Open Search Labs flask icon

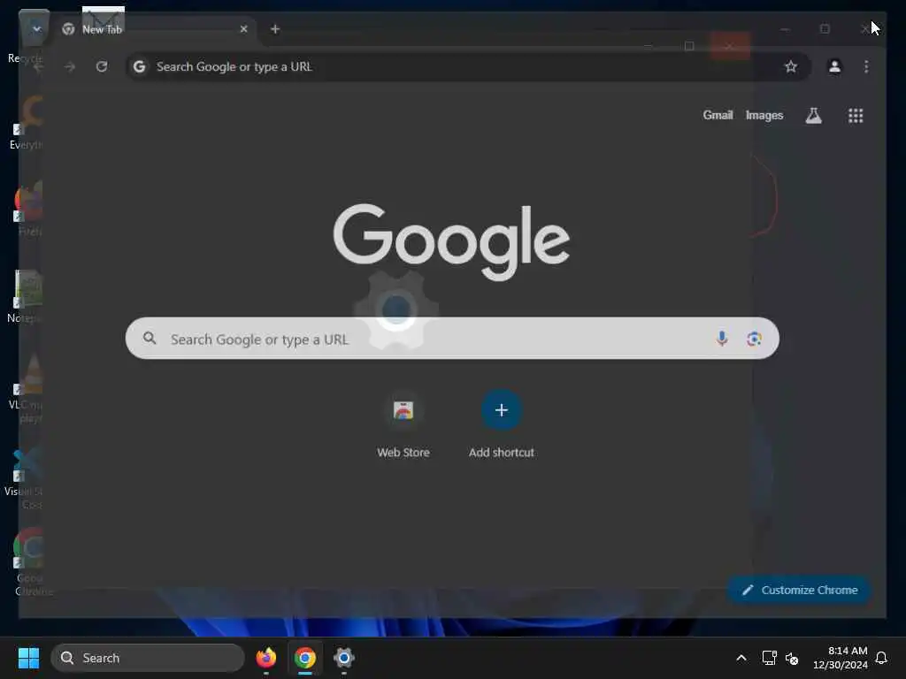(814, 116)
